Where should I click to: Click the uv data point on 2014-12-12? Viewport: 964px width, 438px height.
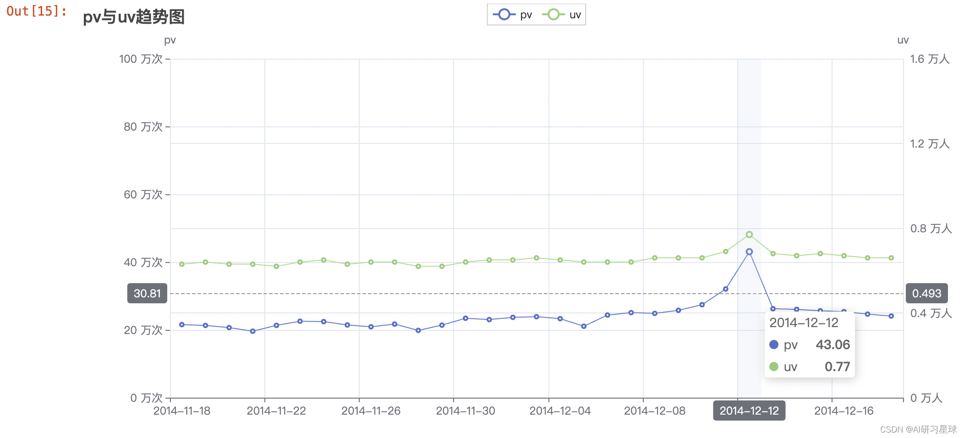click(x=749, y=235)
